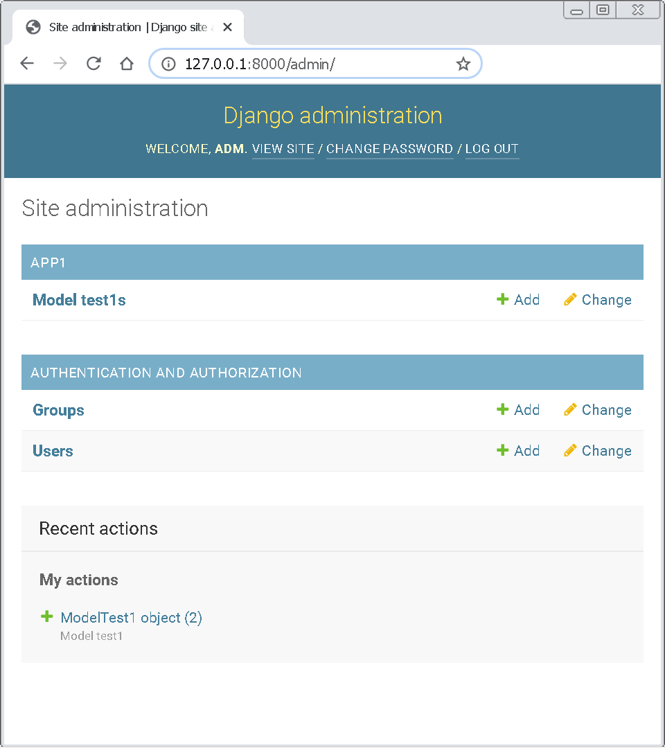
Task: Click pencil icon in Model test1s row
Action: (x=570, y=300)
